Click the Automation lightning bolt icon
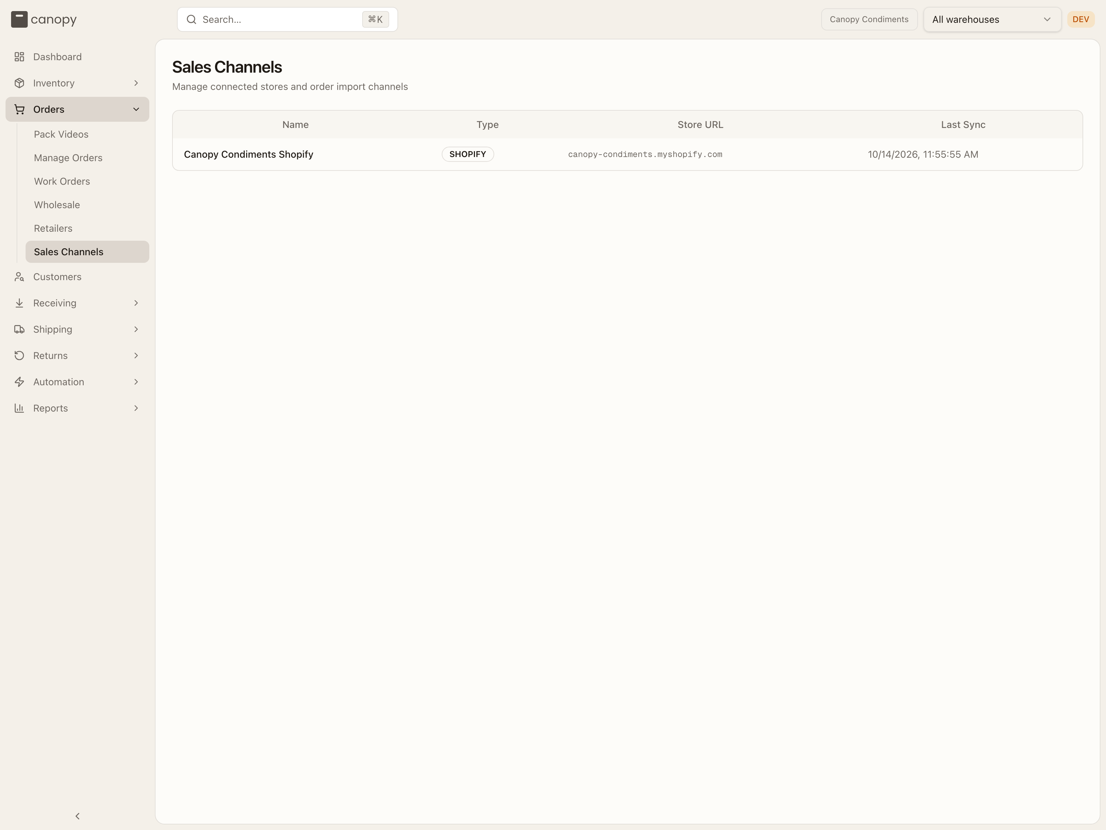Viewport: 1106px width, 830px height. (19, 382)
